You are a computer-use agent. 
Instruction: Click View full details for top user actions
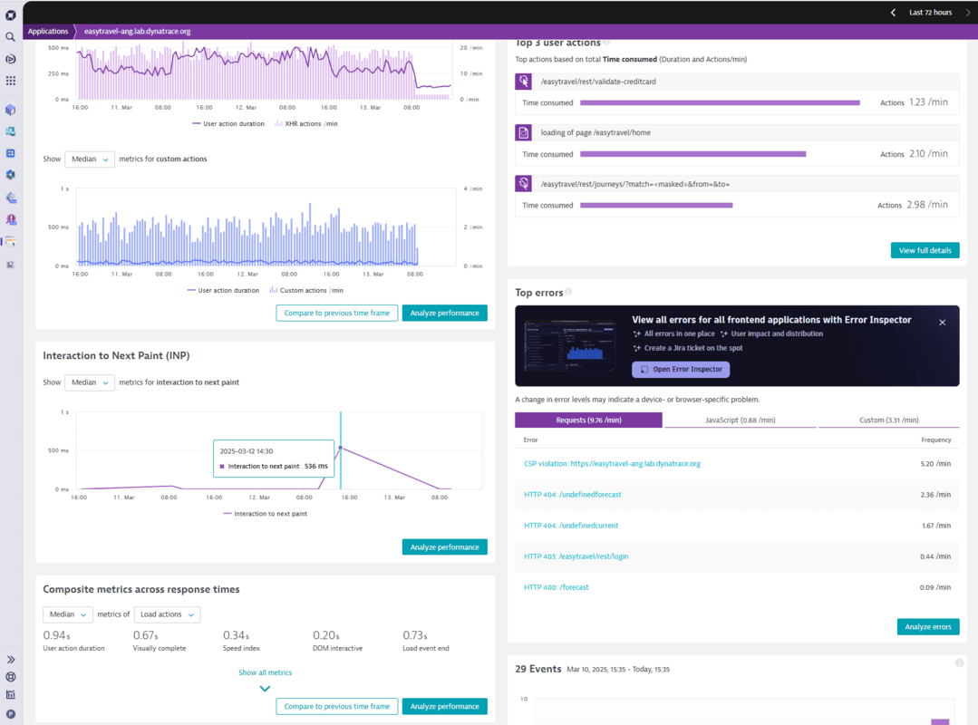(x=925, y=250)
